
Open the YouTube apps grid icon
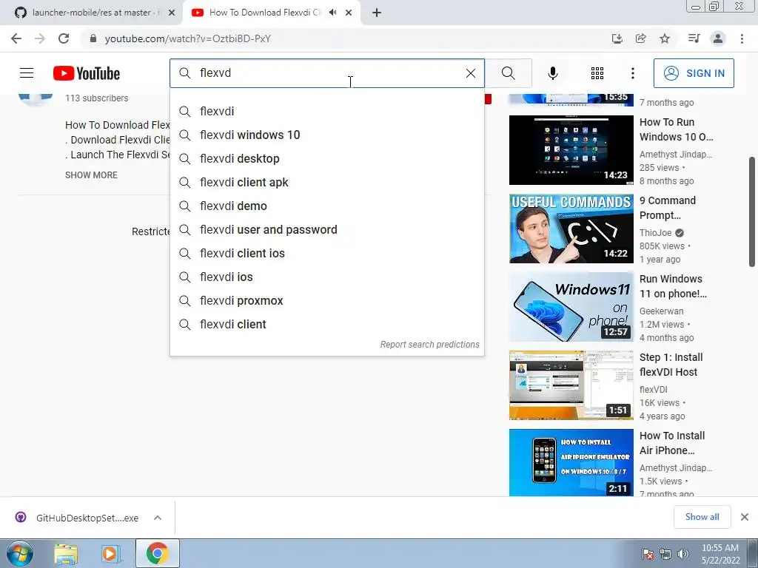[x=597, y=73]
